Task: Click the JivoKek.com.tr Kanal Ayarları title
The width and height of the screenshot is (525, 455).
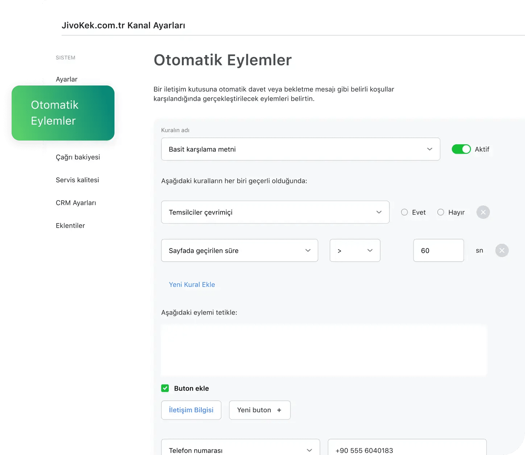Action: (x=124, y=25)
